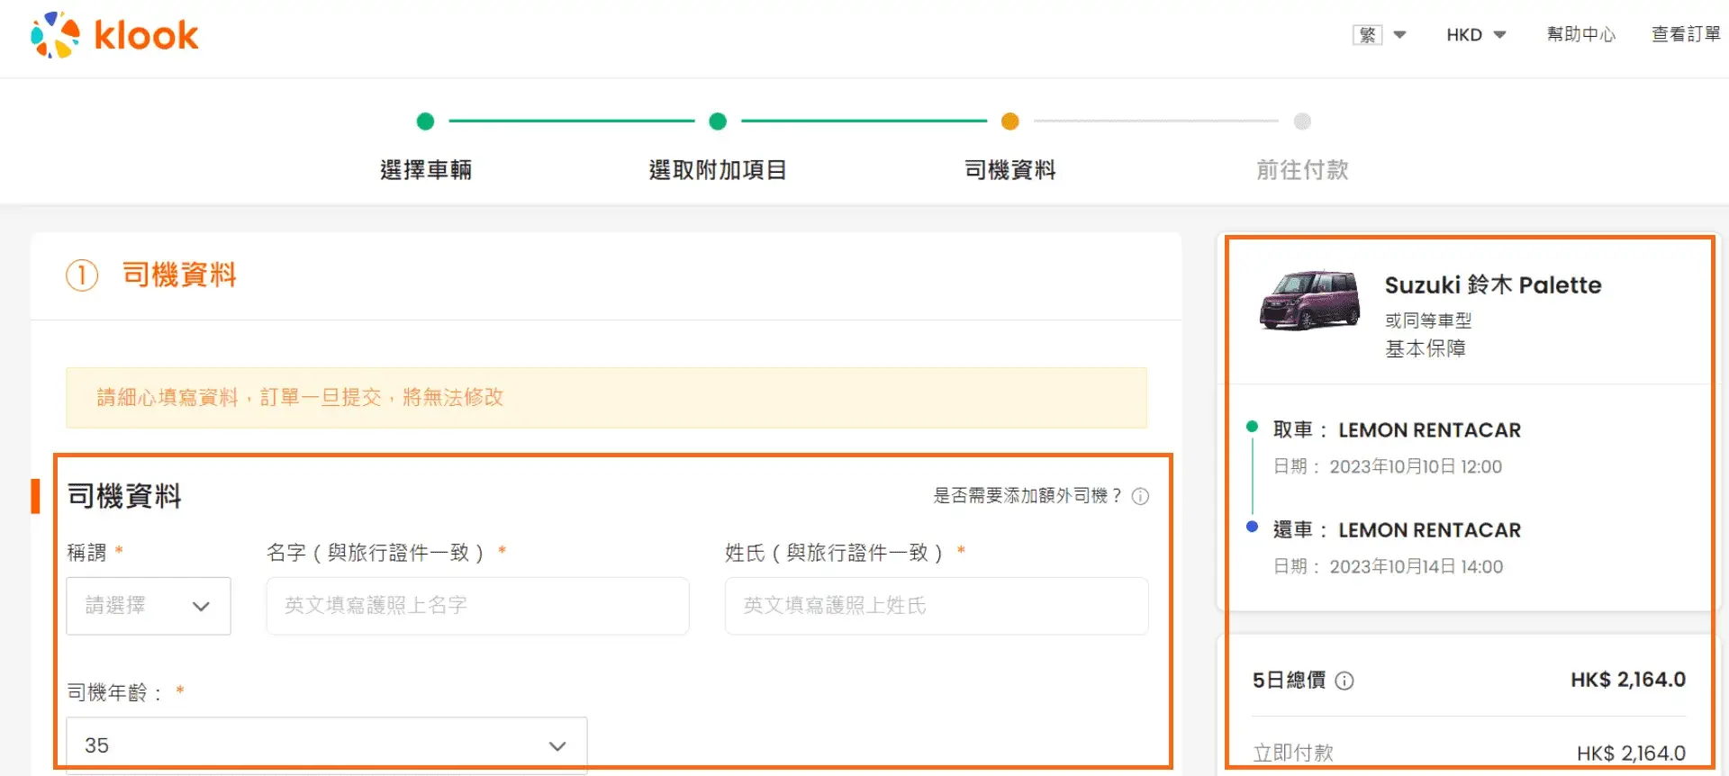Click the circled 1 step icon
The height and width of the screenshot is (776, 1729).
(x=82, y=275)
